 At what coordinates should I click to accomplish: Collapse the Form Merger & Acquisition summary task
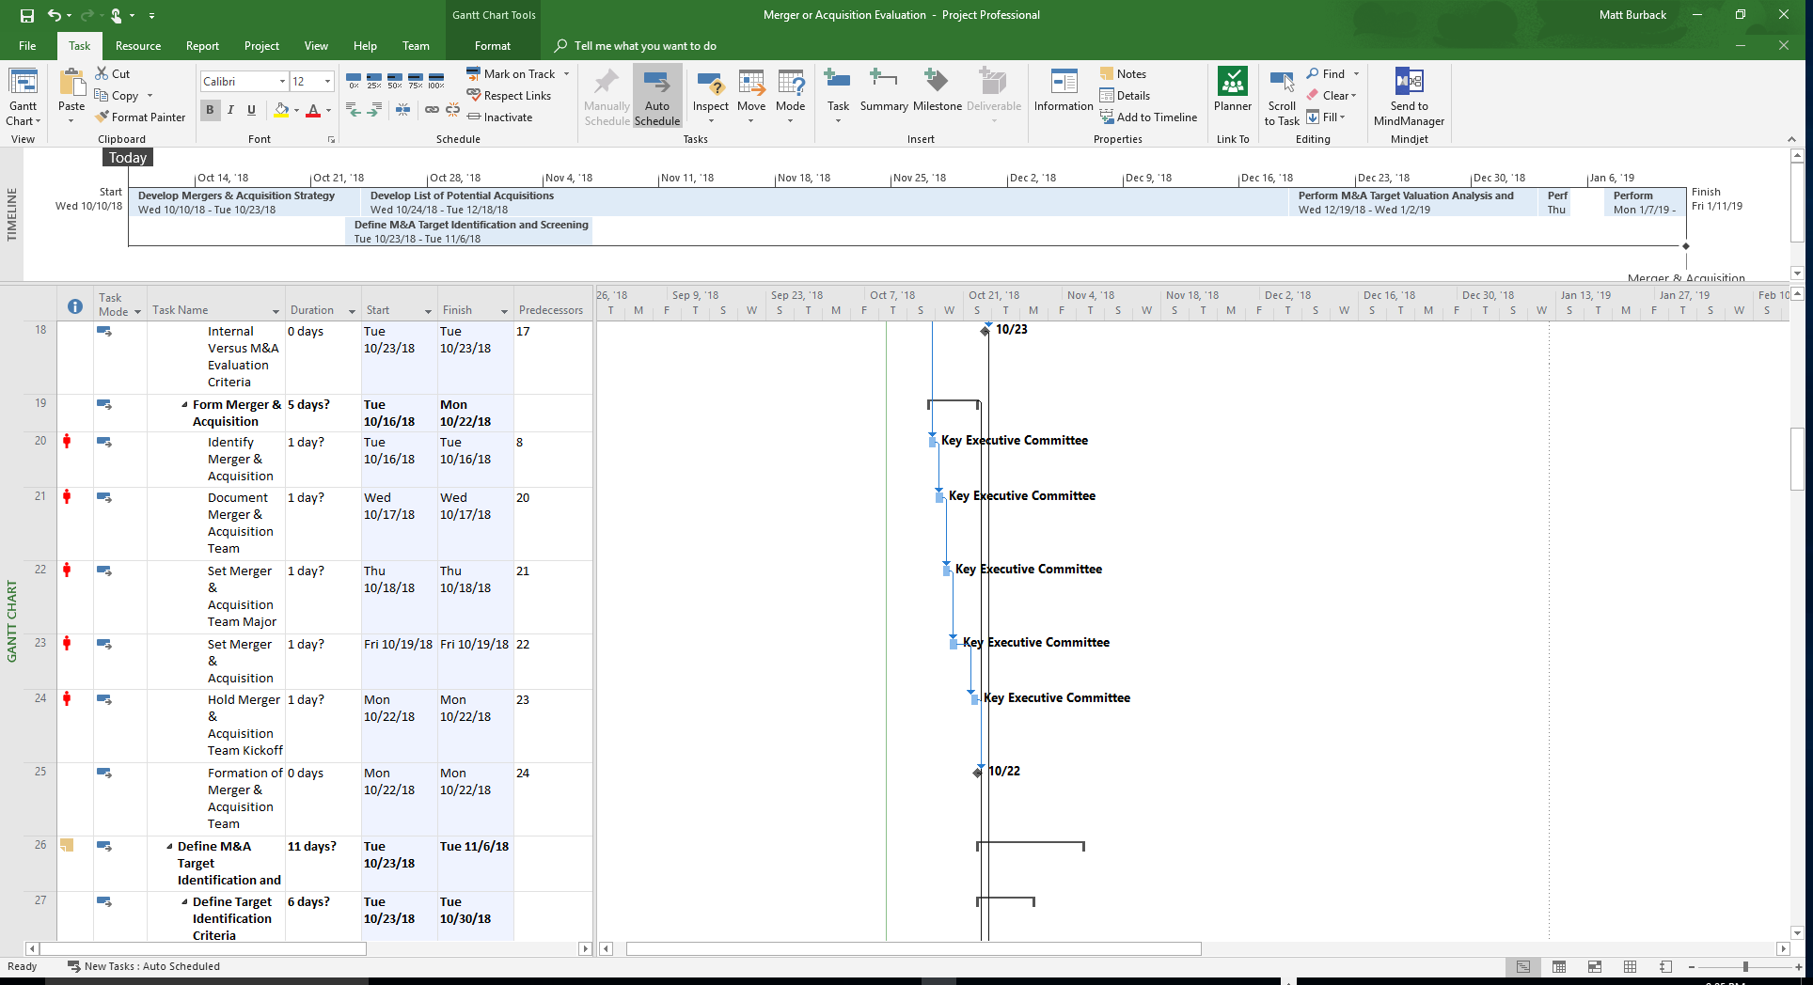click(184, 404)
